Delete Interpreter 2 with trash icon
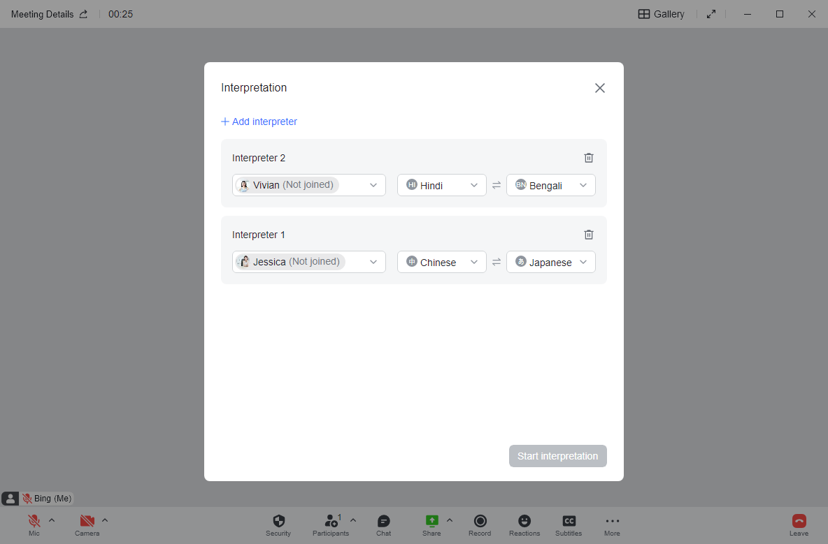 (x=589, y=158)
